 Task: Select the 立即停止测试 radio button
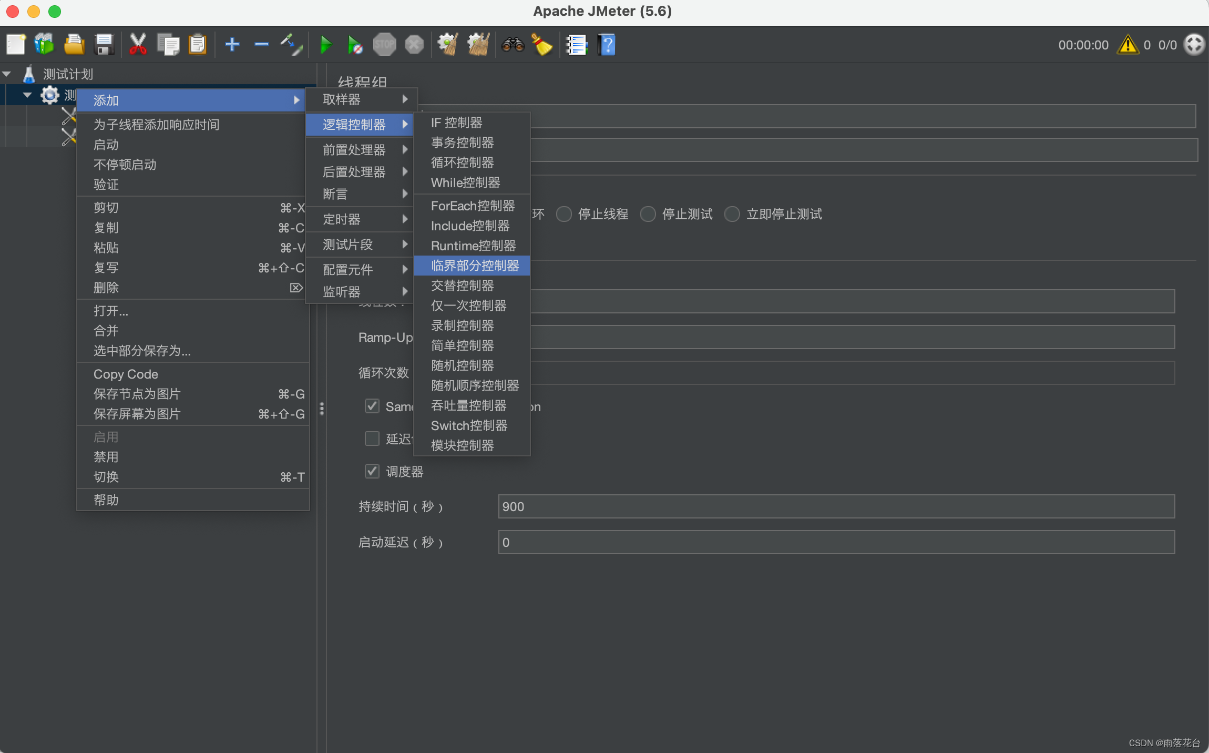tap(732, 214)
